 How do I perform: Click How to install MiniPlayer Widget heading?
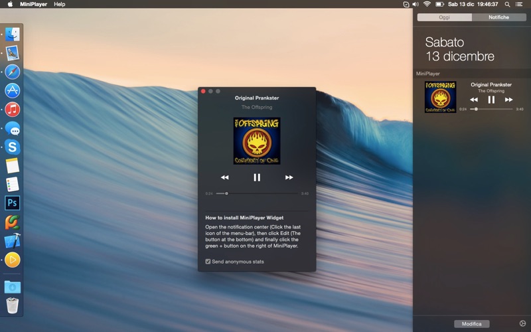pyautogui.click(x=244, y=218)
